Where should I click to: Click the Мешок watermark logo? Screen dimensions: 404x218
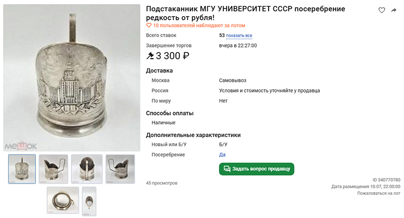pos(21,146)
